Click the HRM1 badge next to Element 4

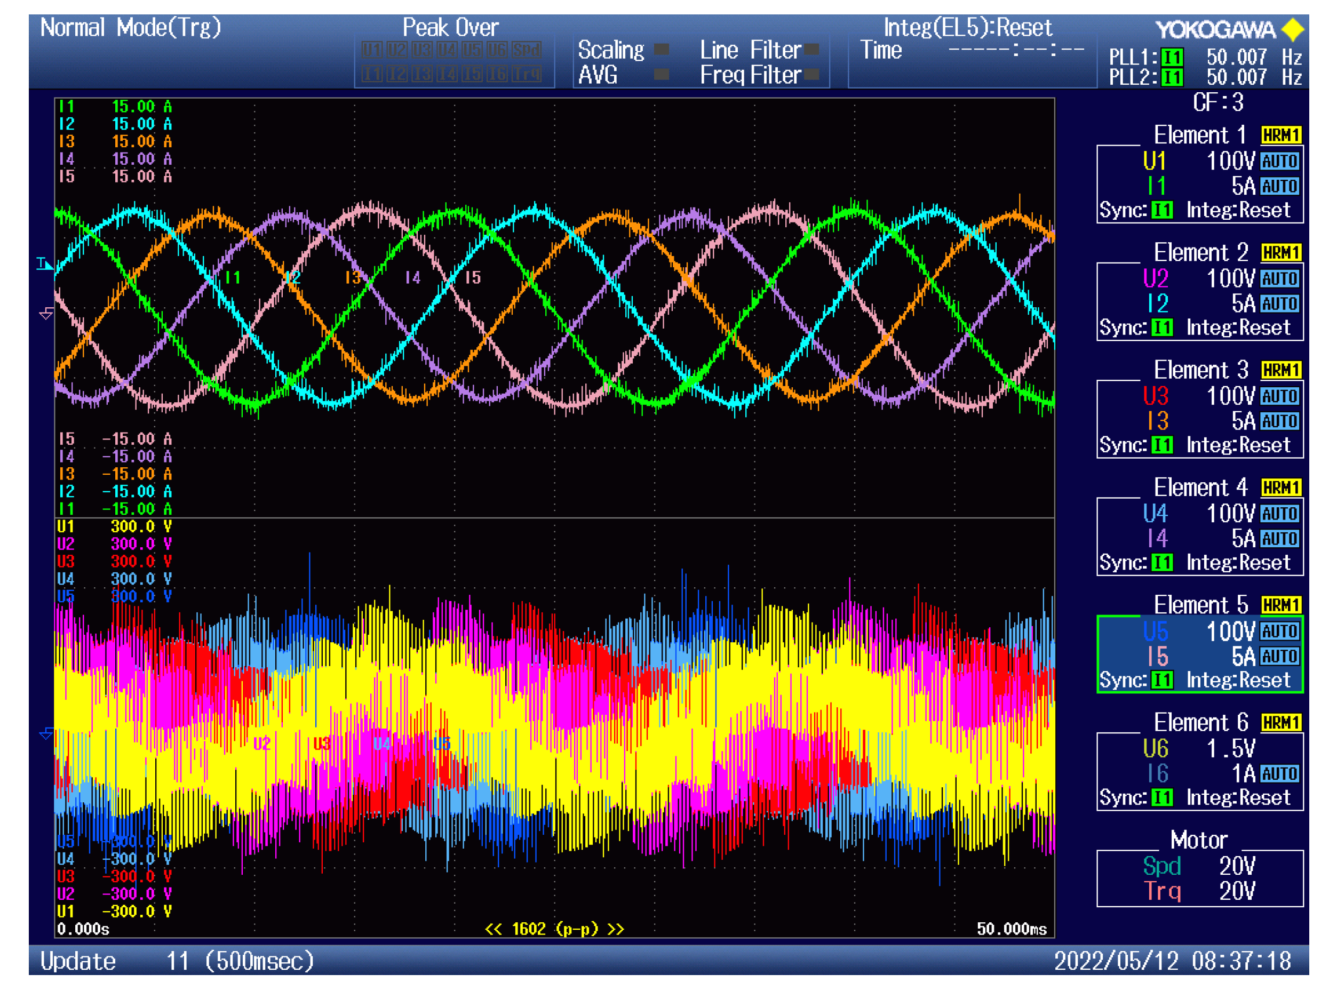pyautogui.click(x=1280, y=488)
